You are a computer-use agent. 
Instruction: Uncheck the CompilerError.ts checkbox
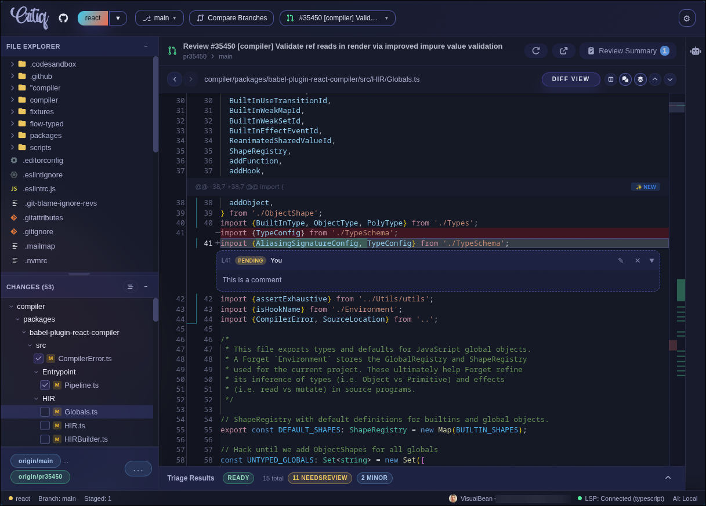pyautogui.click(x=38, y=358)
